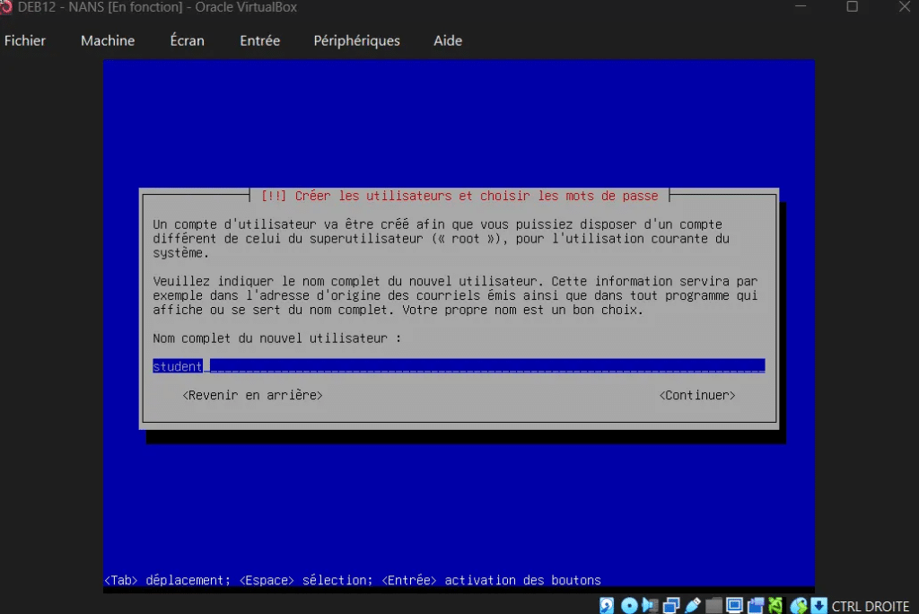The height and width of the screenshot is (614, 919).
Task: Open the Machine menu
Action: (x=108, y=40)
